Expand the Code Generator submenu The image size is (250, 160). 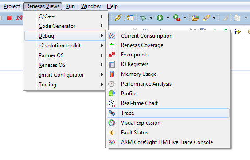tap(65, 26)
